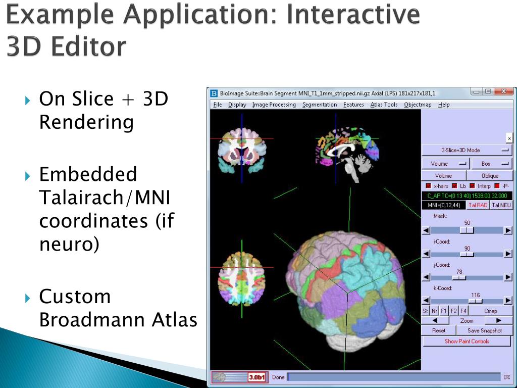Click the Nr colormap preset button
This screenshot has width=517, height=388.
[434, 311]
